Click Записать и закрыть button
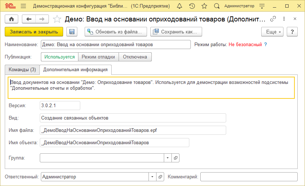The height and width of the screenshot is (186, 305). [x=34, y=32]
